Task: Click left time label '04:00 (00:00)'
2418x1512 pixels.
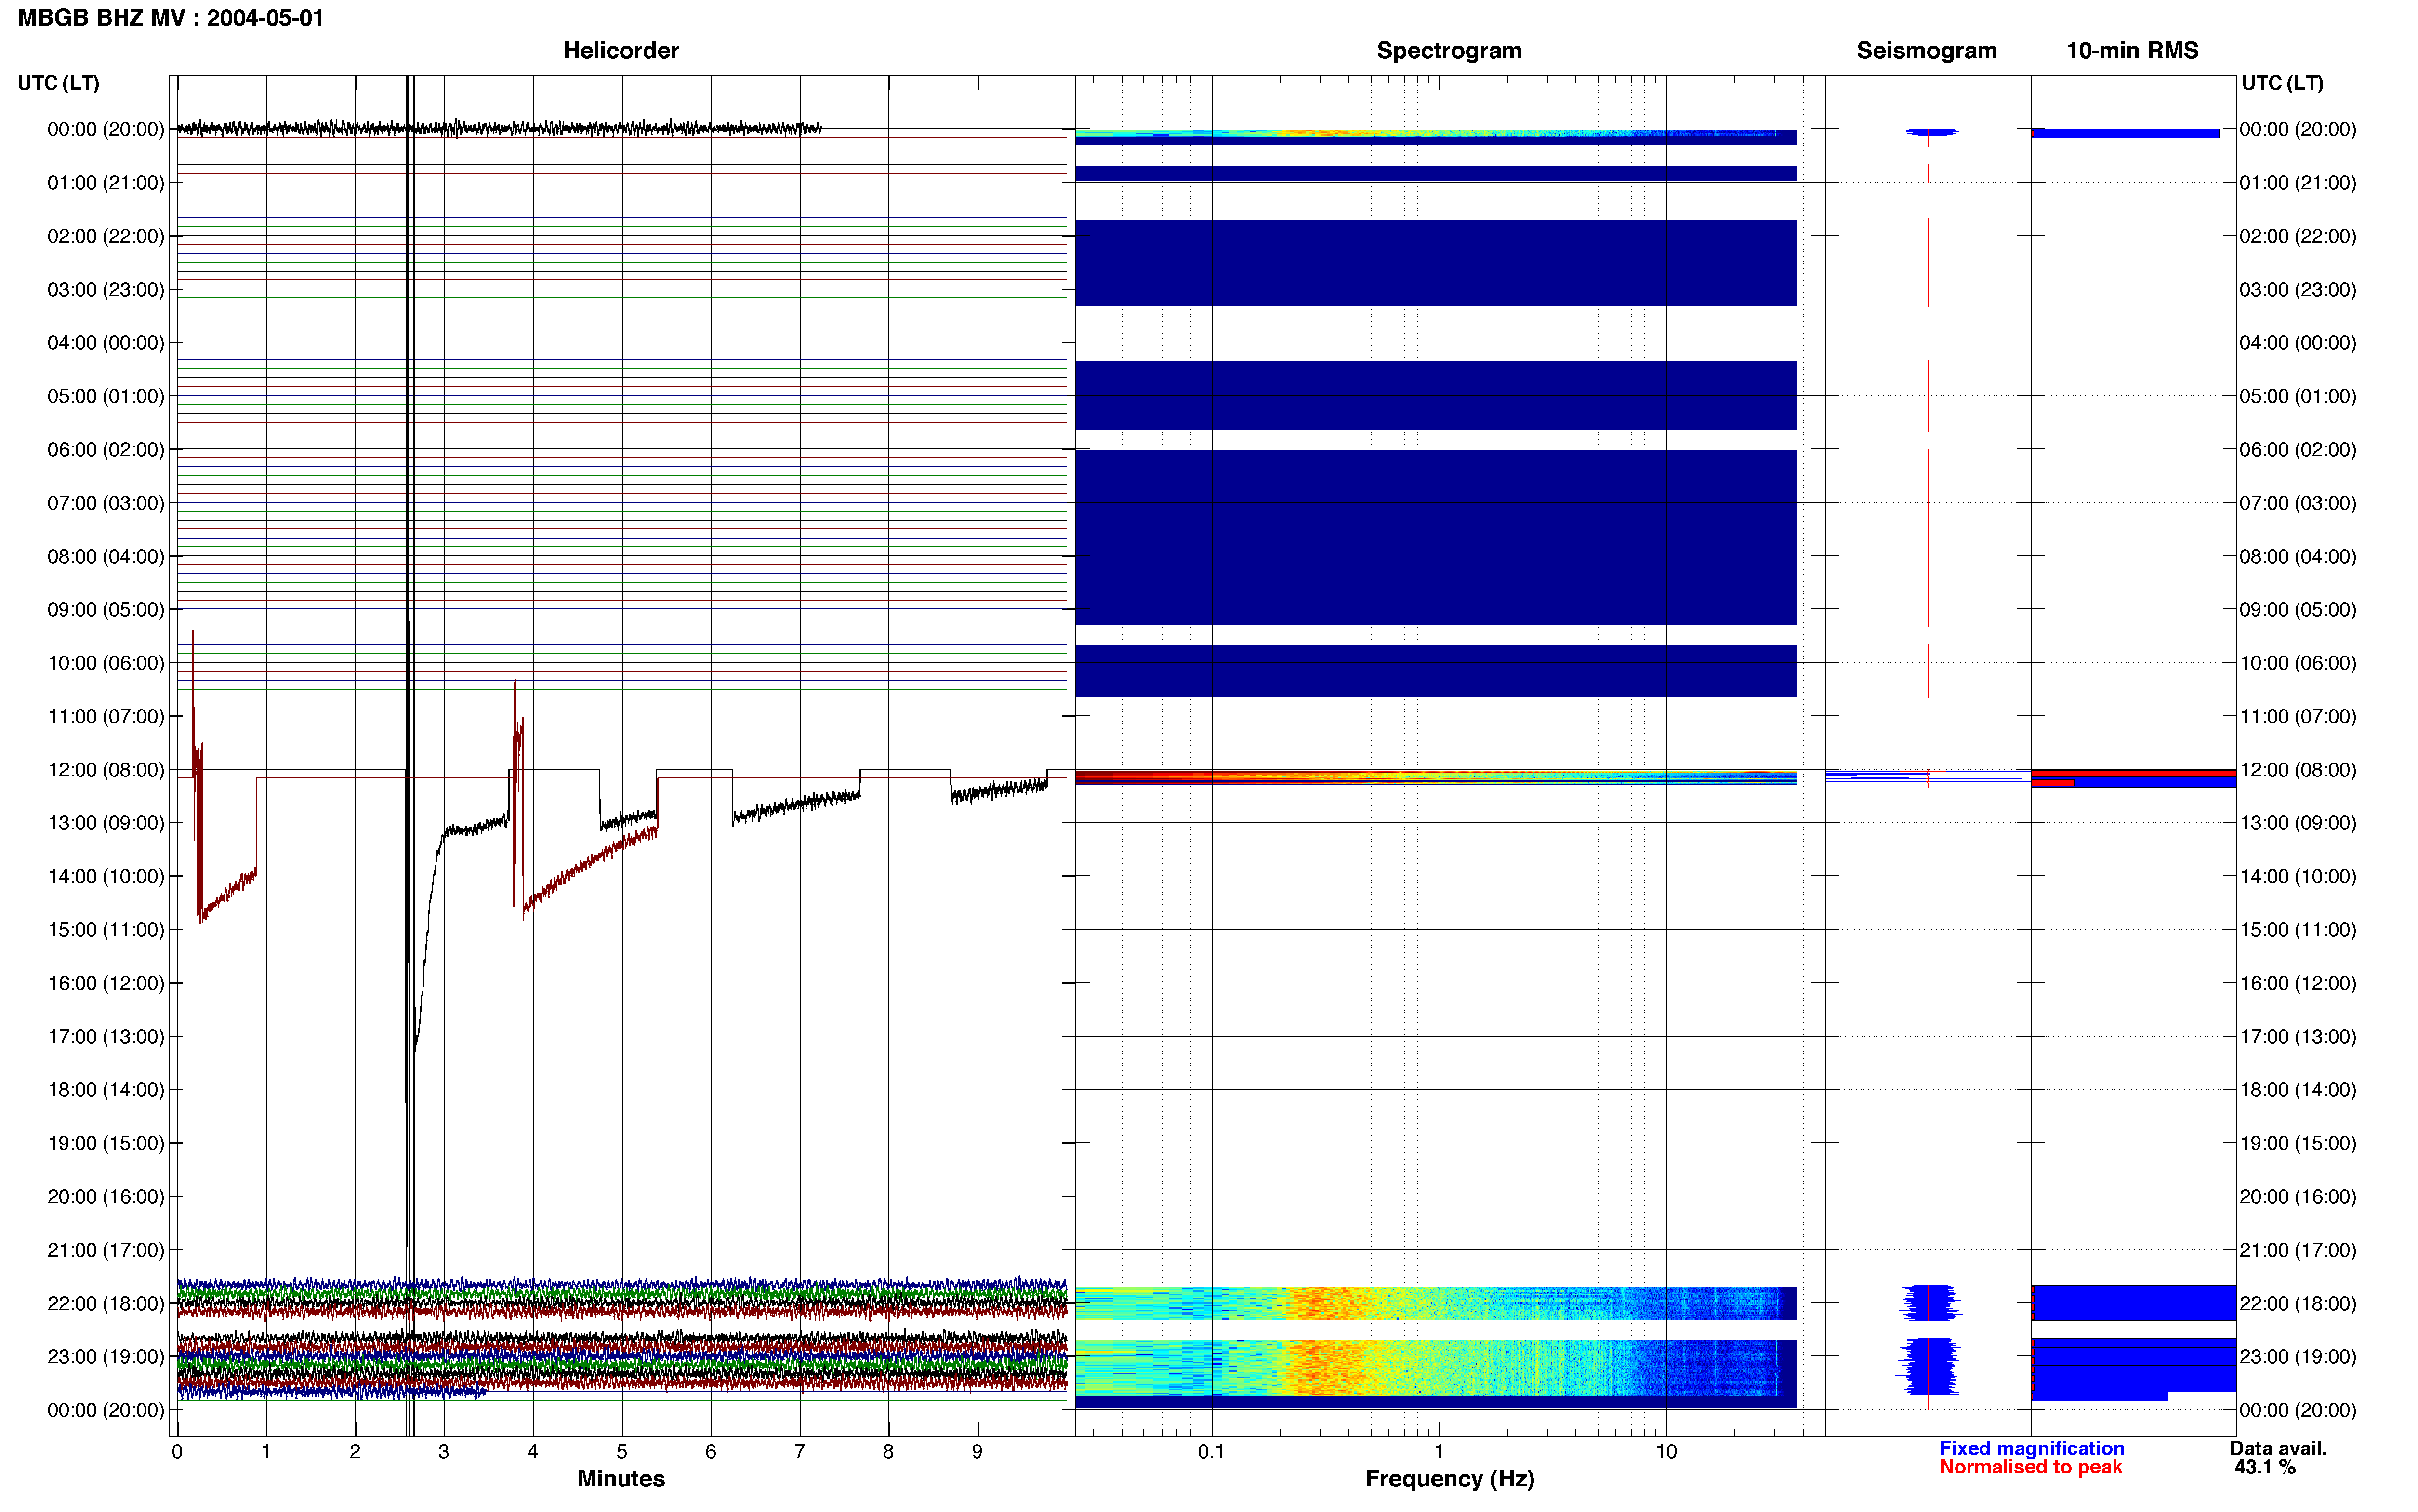Action: (106, 343)
